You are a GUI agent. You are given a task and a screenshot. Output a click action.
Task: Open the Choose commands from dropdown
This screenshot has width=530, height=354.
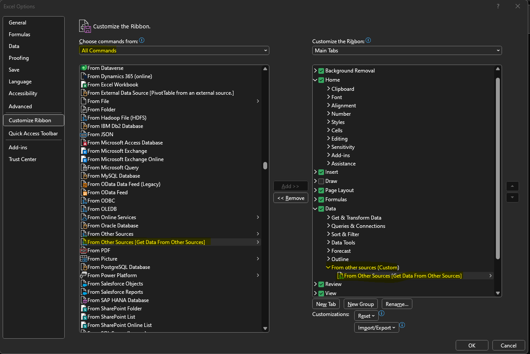point(174,51)
